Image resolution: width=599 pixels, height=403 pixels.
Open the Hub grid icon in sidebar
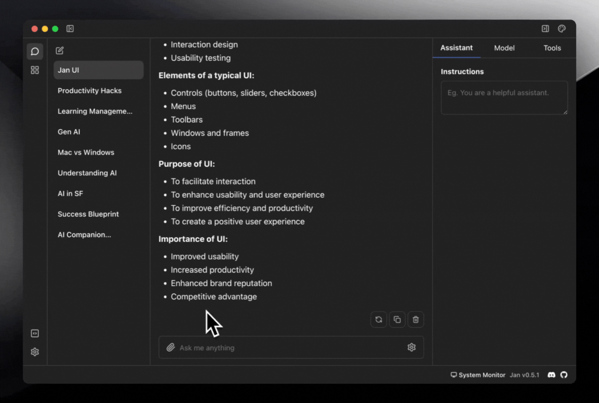[x=35, y=70]
